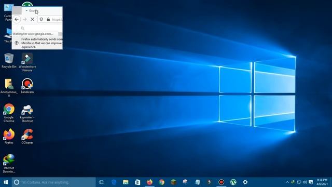Select the Google Chrome desktop shortcut
This screenshot has width=332, height=187.
9,113
